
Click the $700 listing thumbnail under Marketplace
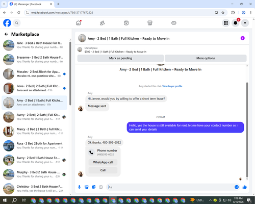(x=80, y=49)
